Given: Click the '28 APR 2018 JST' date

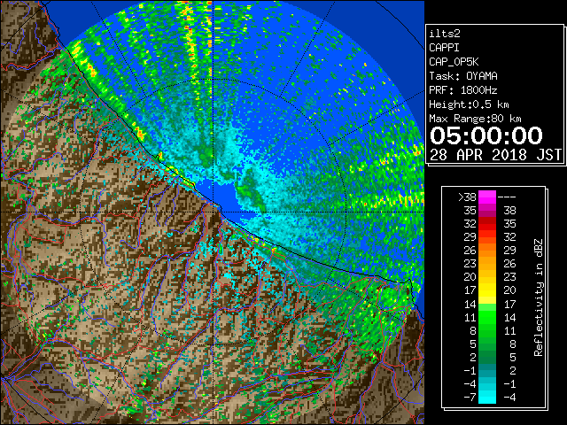Looking at the screenshot, I should 495,155.
